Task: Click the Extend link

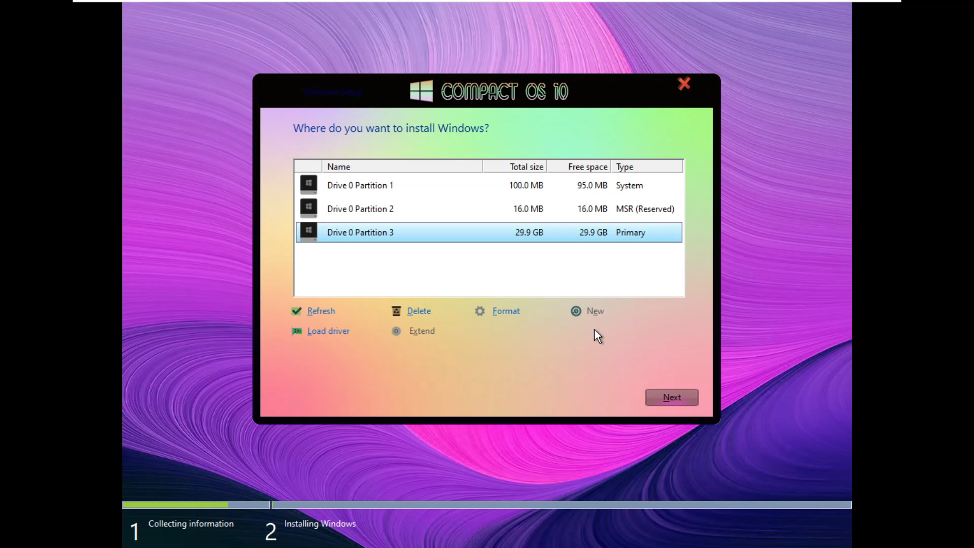Action: pyautogui.click(x=422, y=331)
